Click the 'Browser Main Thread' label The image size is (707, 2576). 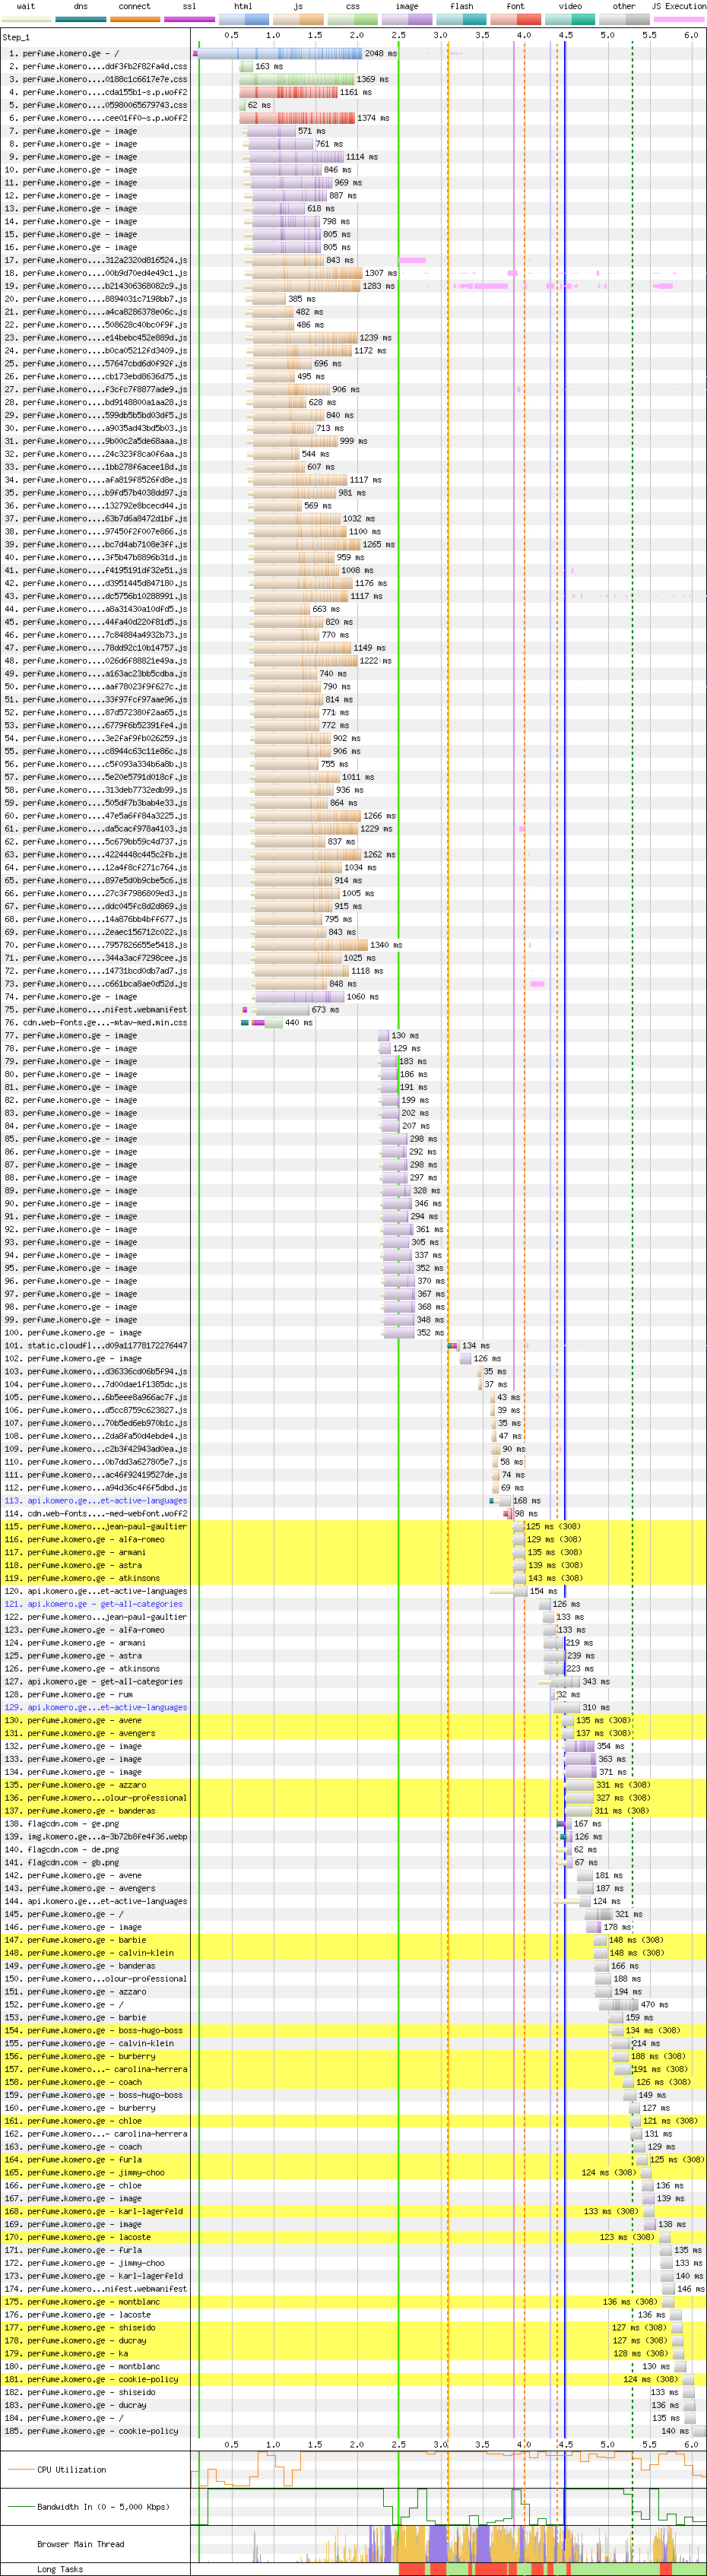coord(81,2543)
